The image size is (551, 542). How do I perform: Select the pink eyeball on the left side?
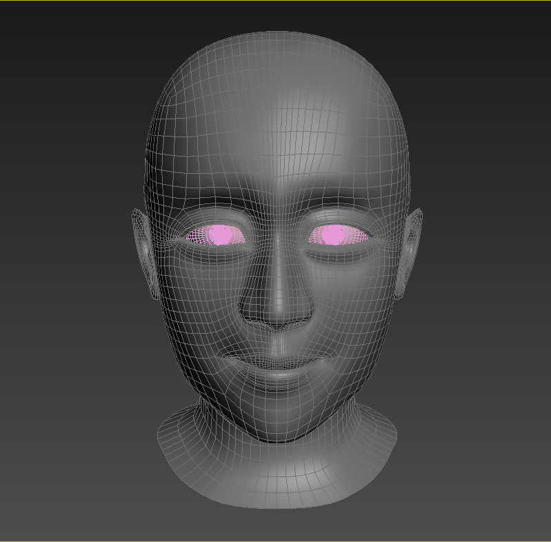[x=216, y=235]
